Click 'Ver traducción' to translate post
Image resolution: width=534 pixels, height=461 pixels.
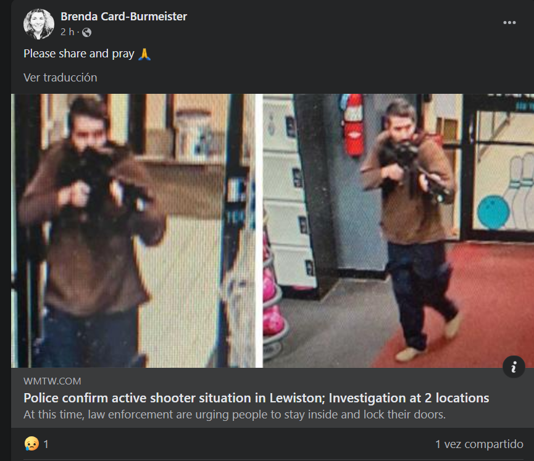(60, 78)
